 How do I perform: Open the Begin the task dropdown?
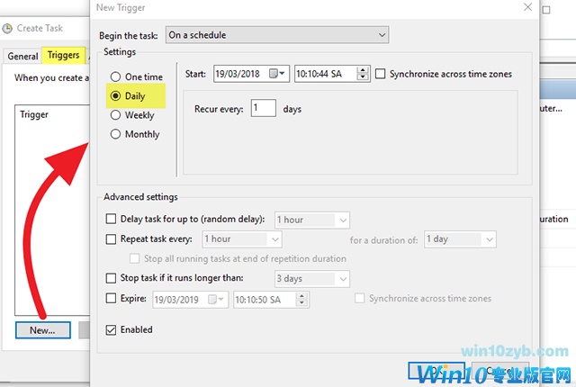(382, 35)
